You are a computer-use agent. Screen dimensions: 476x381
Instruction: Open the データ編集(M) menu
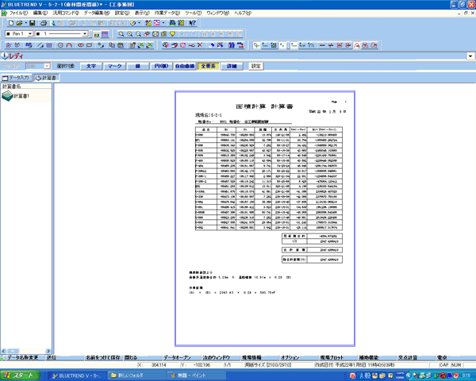tap(97, 13)
